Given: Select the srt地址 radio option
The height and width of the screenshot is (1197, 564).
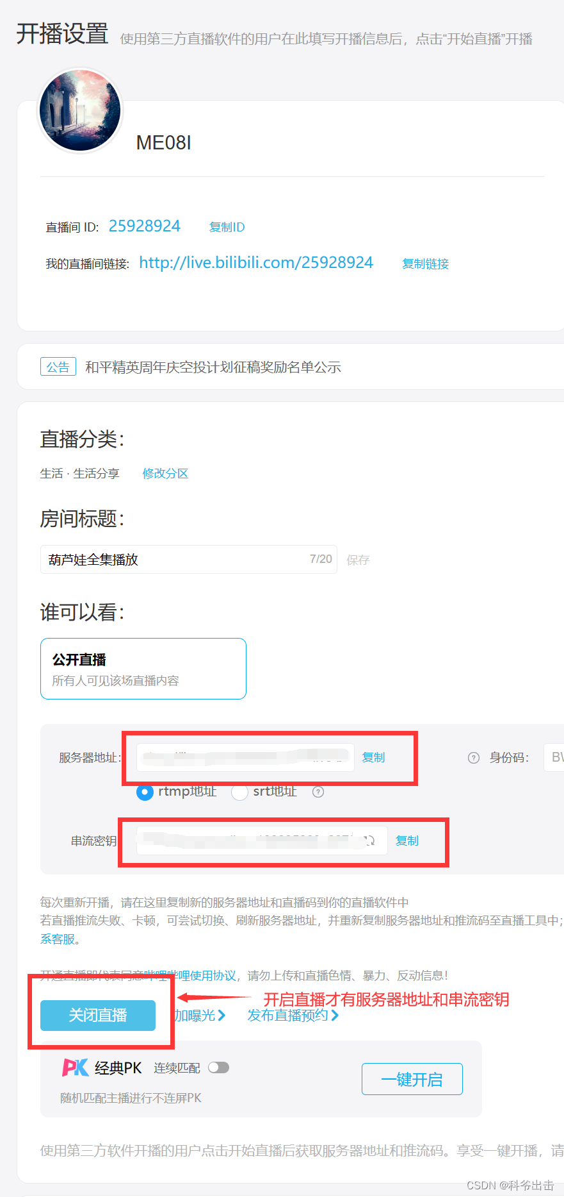Looking at the screenshot, I should click(240, 792).
